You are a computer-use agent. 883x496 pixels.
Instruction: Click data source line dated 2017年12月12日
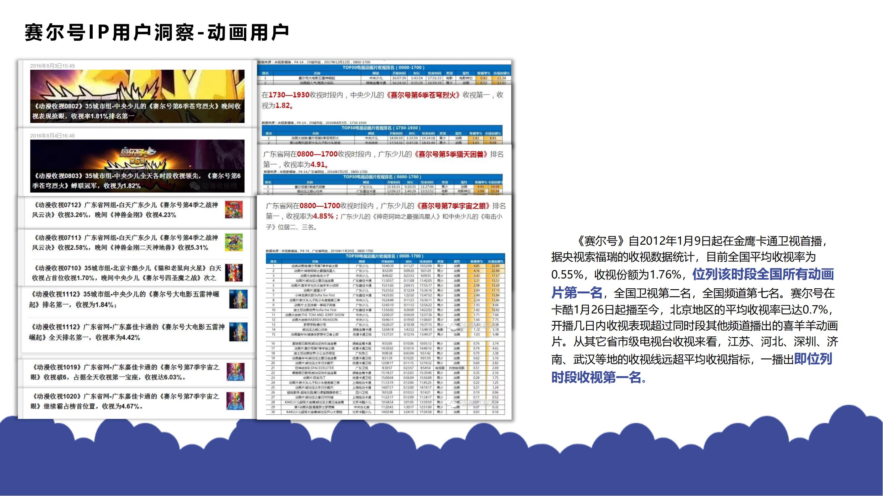[x=314, y=62]
